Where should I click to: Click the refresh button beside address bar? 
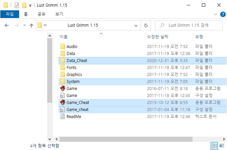click(146, 25)
